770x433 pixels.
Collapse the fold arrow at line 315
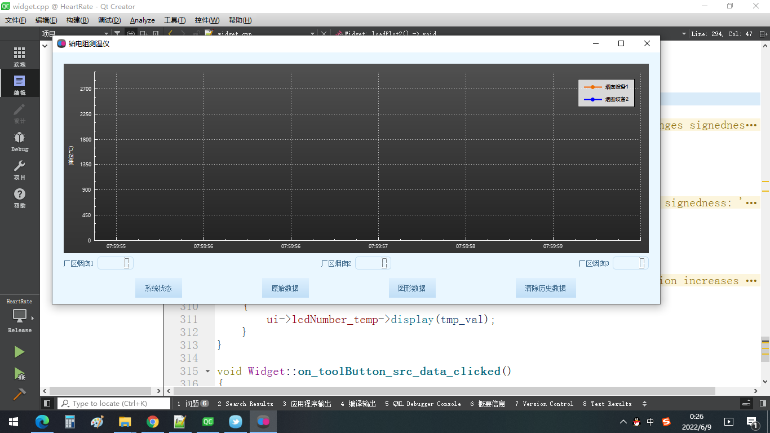pos(207,372)
